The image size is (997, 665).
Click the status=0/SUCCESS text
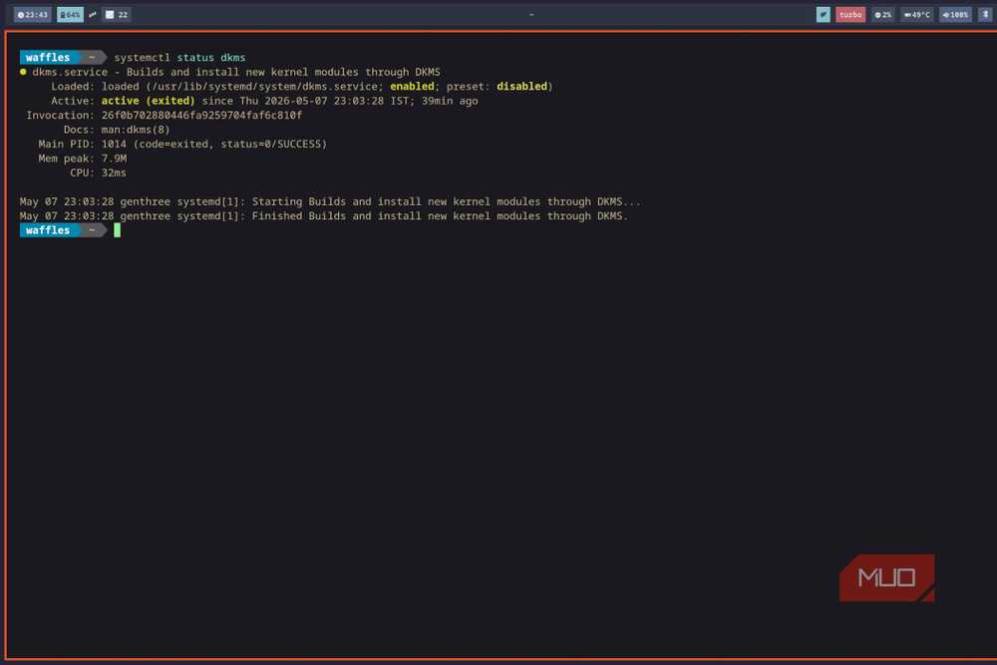[x=270, y=145]
